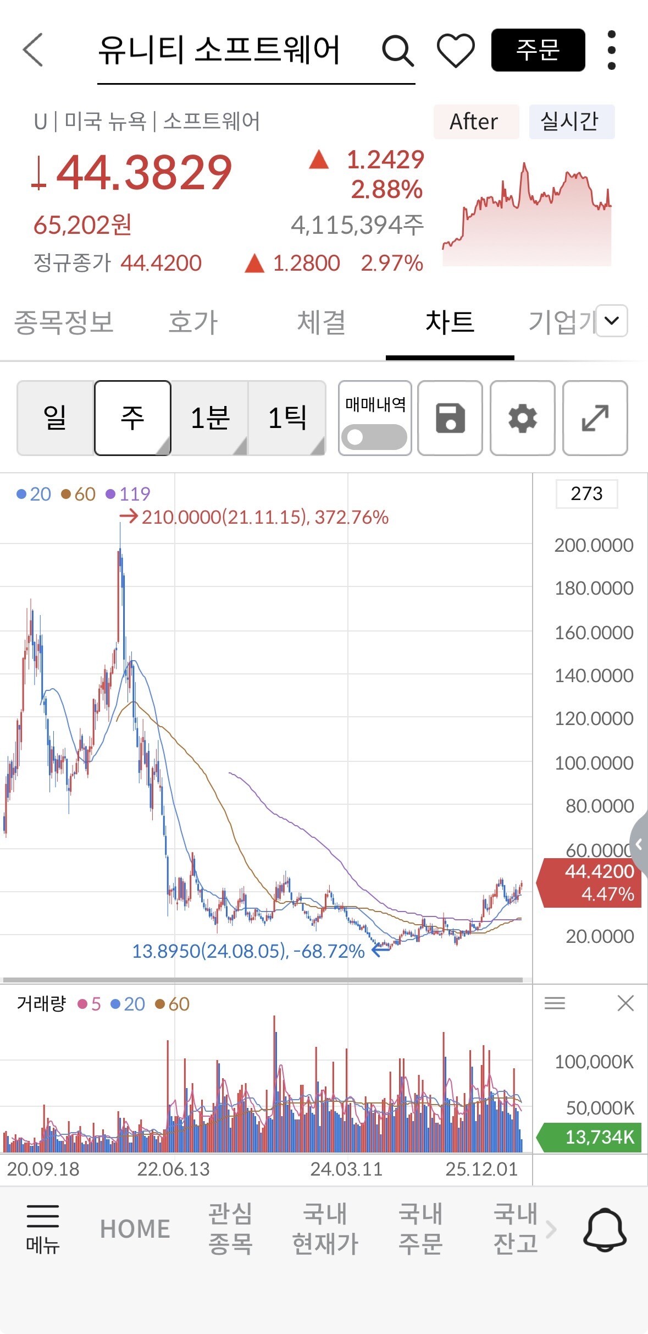Open chart settings gear icon
Screen dimensions: 648x1334
click(523, 418)
